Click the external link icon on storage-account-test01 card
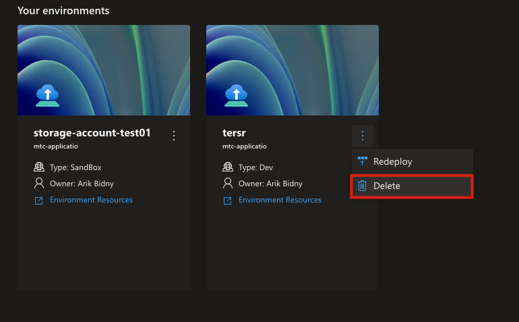Viewport: 519px width, 322px height. [x=38, y=200]
